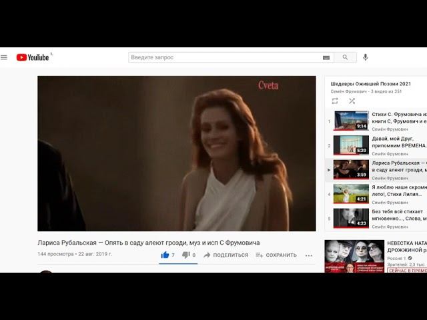Screen dimensions: 427x320
Task: Open recommended video title НЕВЕСТКА НАТАЛЬИ ДРОЖЖИНОЙ
Action: [x=407, y=247]
